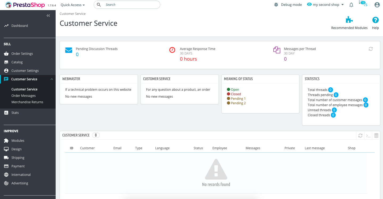Open the shop selector for my second shop
The height and width of the screenshot is (199, 383).
pos(325,5)
